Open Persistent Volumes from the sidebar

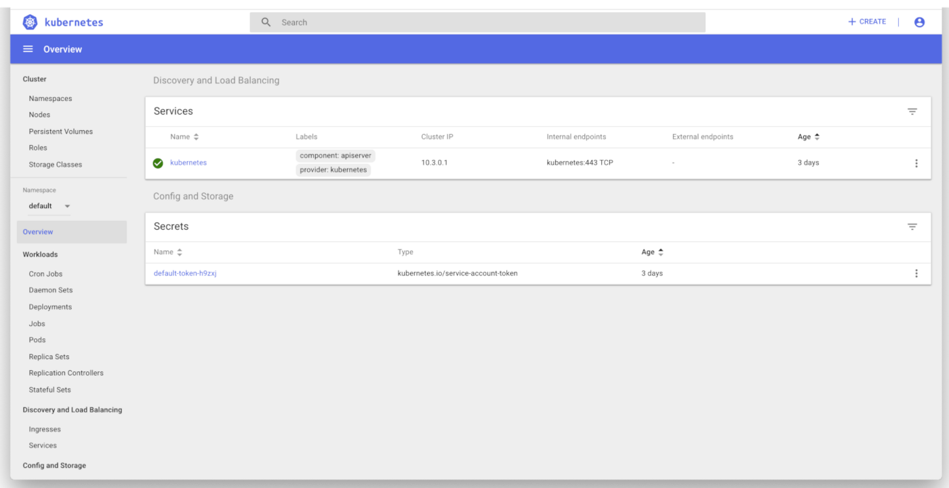[60, 131]
